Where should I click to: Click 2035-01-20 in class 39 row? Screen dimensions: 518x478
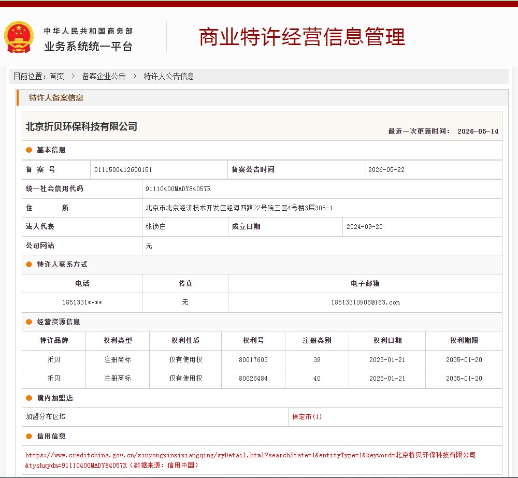(x=464, y=360)
